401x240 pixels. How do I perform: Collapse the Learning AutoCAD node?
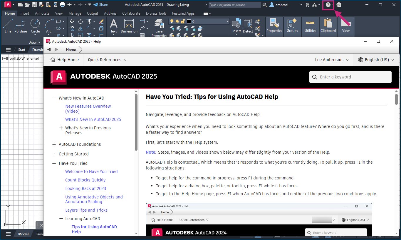(61, 219)
